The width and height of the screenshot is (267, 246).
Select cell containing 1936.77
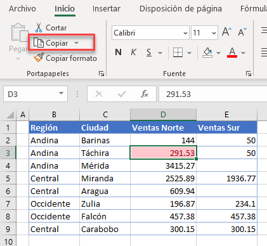tap(227, 178)
